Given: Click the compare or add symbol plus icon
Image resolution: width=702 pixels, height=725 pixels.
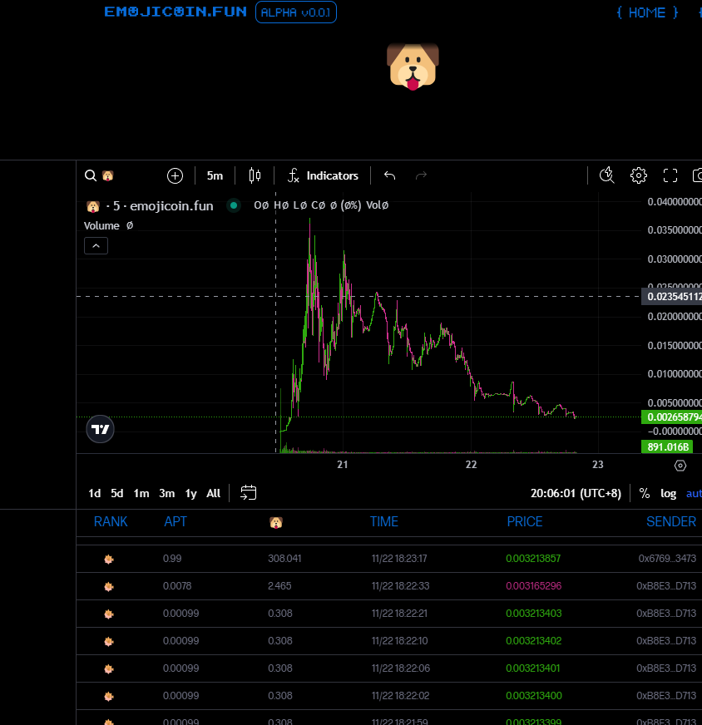Looking at the screenshot, I should (x=175, y=175).
